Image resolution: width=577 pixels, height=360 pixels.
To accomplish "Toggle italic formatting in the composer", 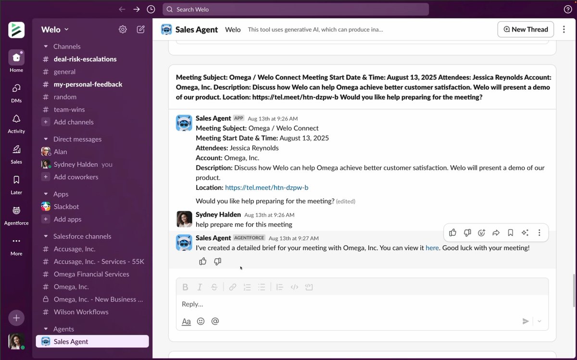I will (200, 287).
